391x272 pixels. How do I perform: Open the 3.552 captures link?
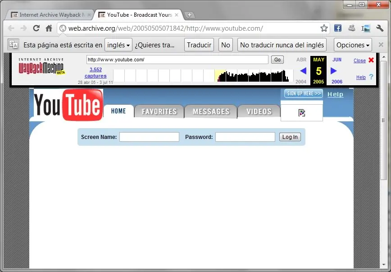[95, 73]
